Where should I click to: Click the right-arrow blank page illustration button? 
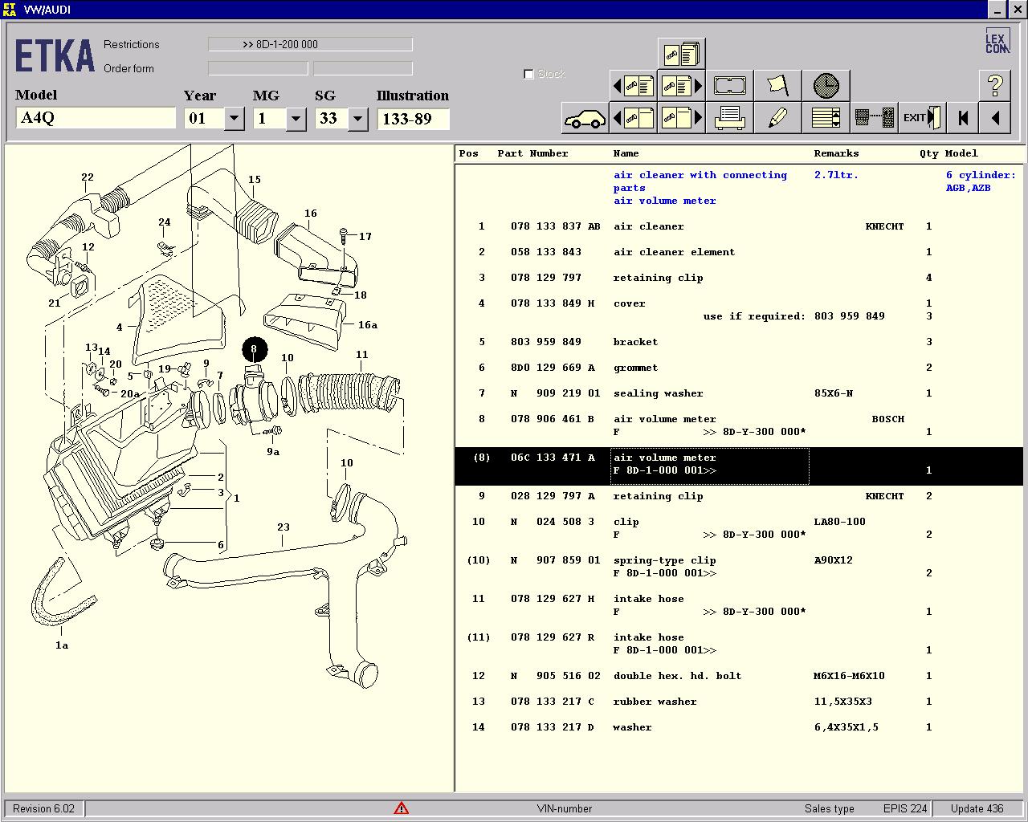tap(682, 118)
